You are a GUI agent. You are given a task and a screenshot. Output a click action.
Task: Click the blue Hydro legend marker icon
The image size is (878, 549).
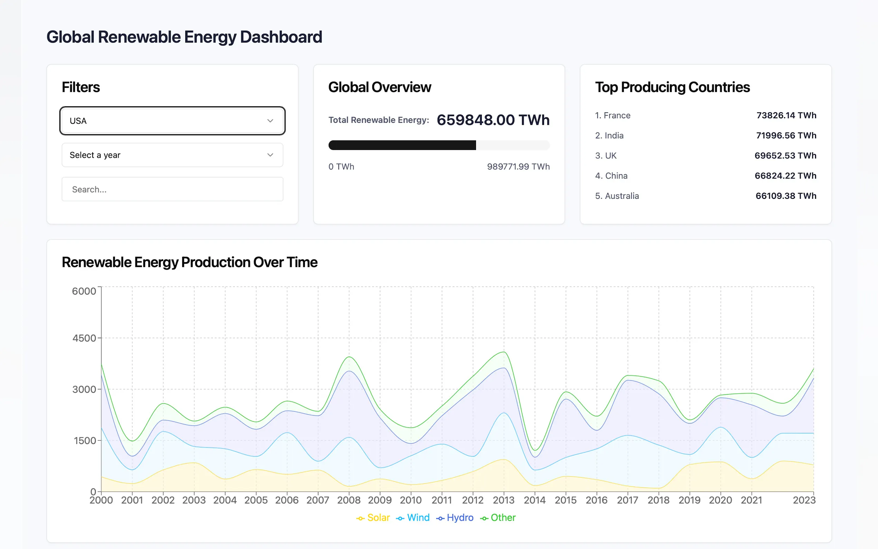[x=440, y=519]
